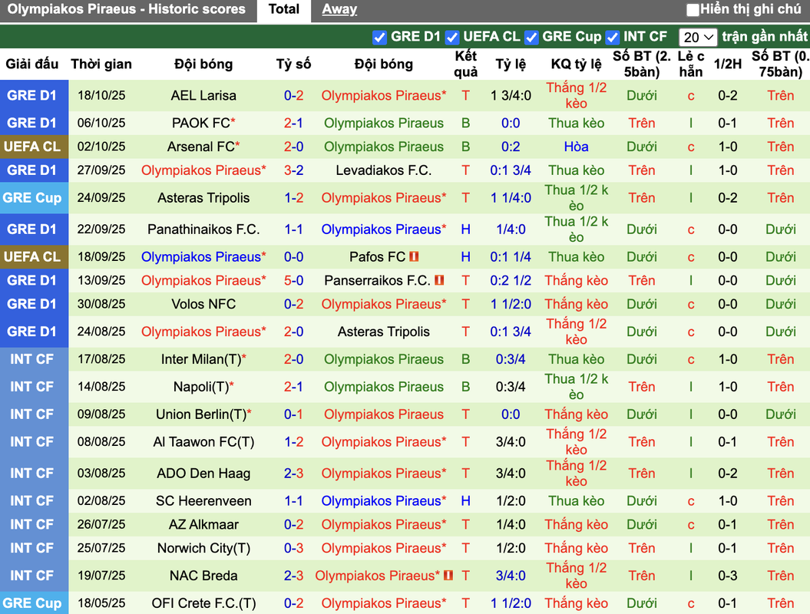Image resolution: width=810 pixels, height=614 pixels.
Task: Click the KQ tỷ lệ column header
Action: (x=576, y=64)
